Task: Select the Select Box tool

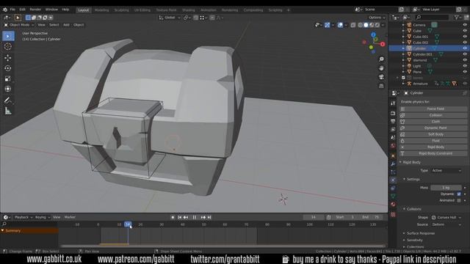Action: tap(8, 36)
